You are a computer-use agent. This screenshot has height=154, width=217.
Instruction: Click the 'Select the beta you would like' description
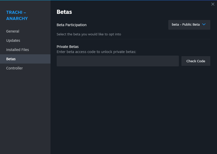89,34
